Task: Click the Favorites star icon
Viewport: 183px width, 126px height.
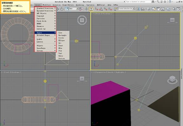Action: (x=165, y=2)
